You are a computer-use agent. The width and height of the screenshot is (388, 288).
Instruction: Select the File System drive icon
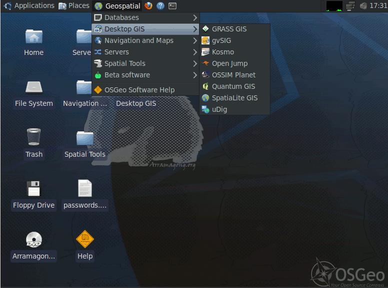click(x=34, y=87)
